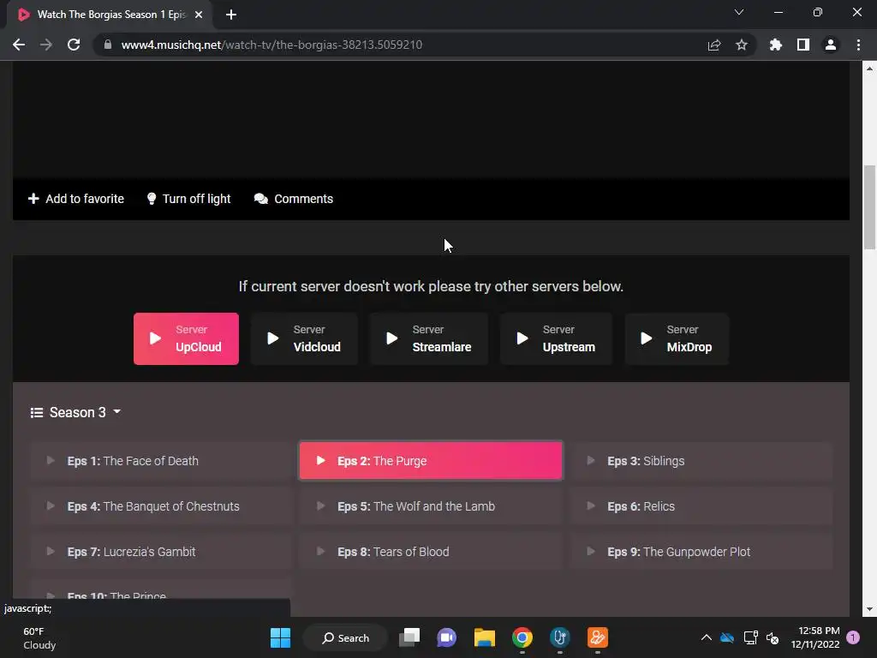Play Eps 2: The Purge
Image resolution: width=877 pixels, height=658 pixels.
coord(431,461)
